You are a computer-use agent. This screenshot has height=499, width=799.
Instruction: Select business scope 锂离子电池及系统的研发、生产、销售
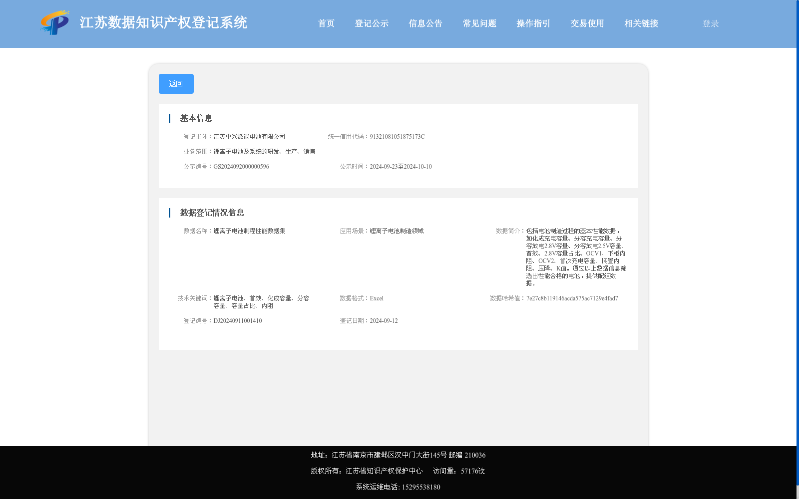pyautogui.click(x=265, y=152)
